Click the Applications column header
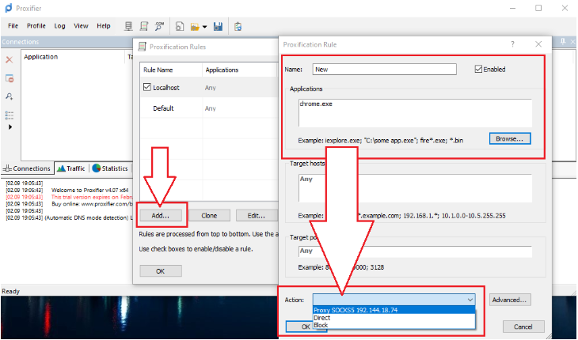Image resolution: width=578 pixels, height=340 pixels. (x=240, y=70)
